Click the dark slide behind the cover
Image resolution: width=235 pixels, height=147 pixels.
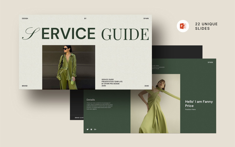(x=177, y=52)
